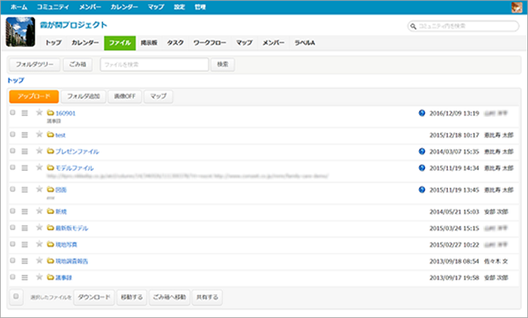Star the 議事録 folder
This screenshot has width=528, height=318.
[39, 277]
